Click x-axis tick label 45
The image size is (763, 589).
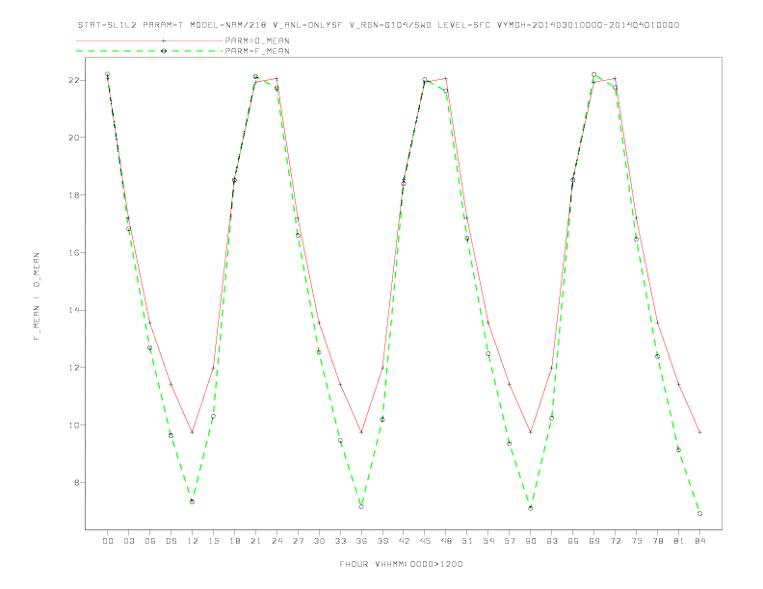tap(425, 541)
